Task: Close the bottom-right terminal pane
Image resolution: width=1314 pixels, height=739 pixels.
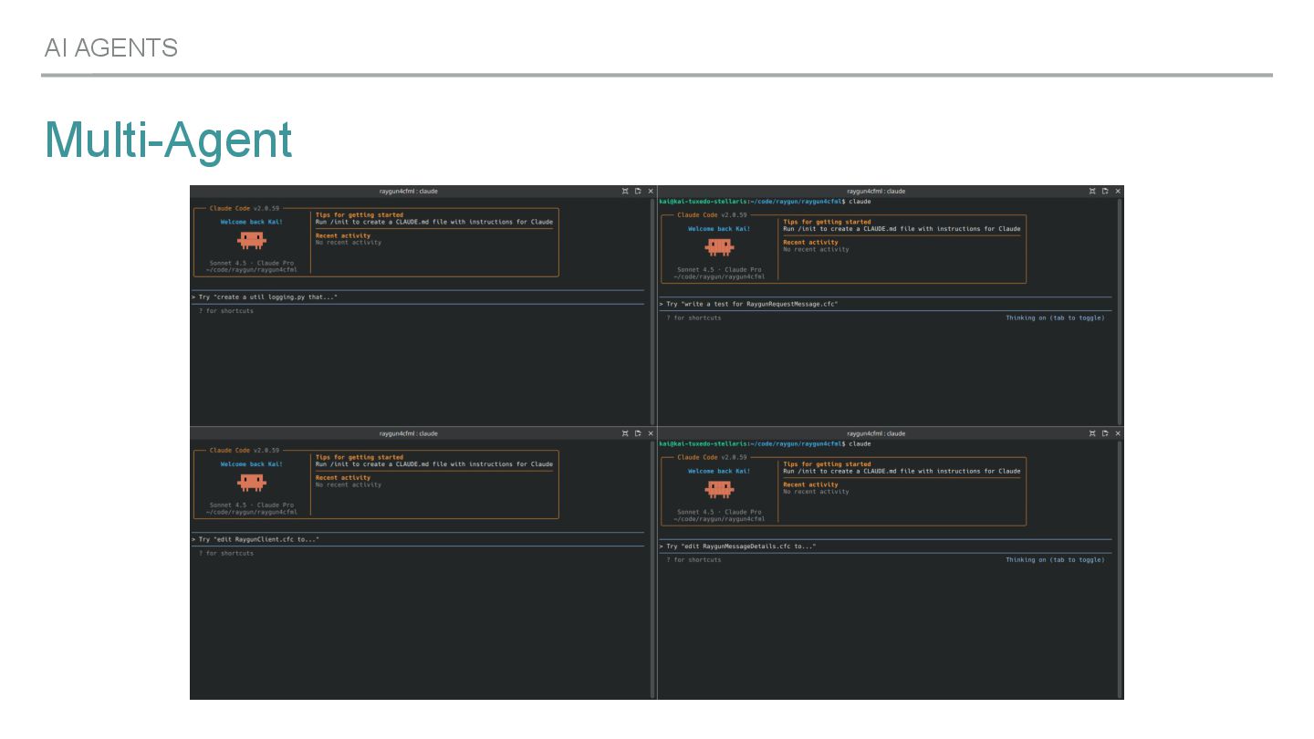Action: click(x=1118, y=433)
